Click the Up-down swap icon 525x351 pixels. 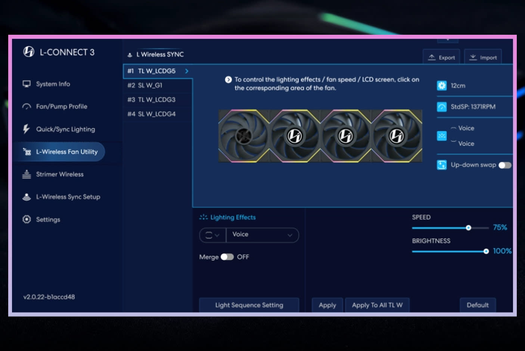click(x=442, y=165)
